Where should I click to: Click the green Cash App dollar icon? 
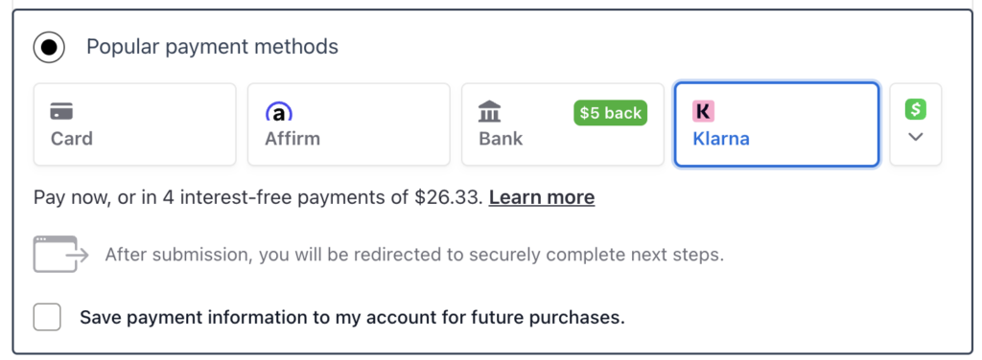coord(916,109)
